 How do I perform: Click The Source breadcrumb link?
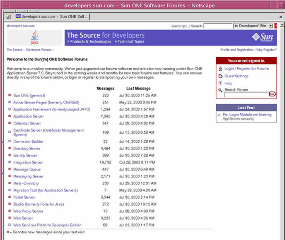tap(14, 50)
